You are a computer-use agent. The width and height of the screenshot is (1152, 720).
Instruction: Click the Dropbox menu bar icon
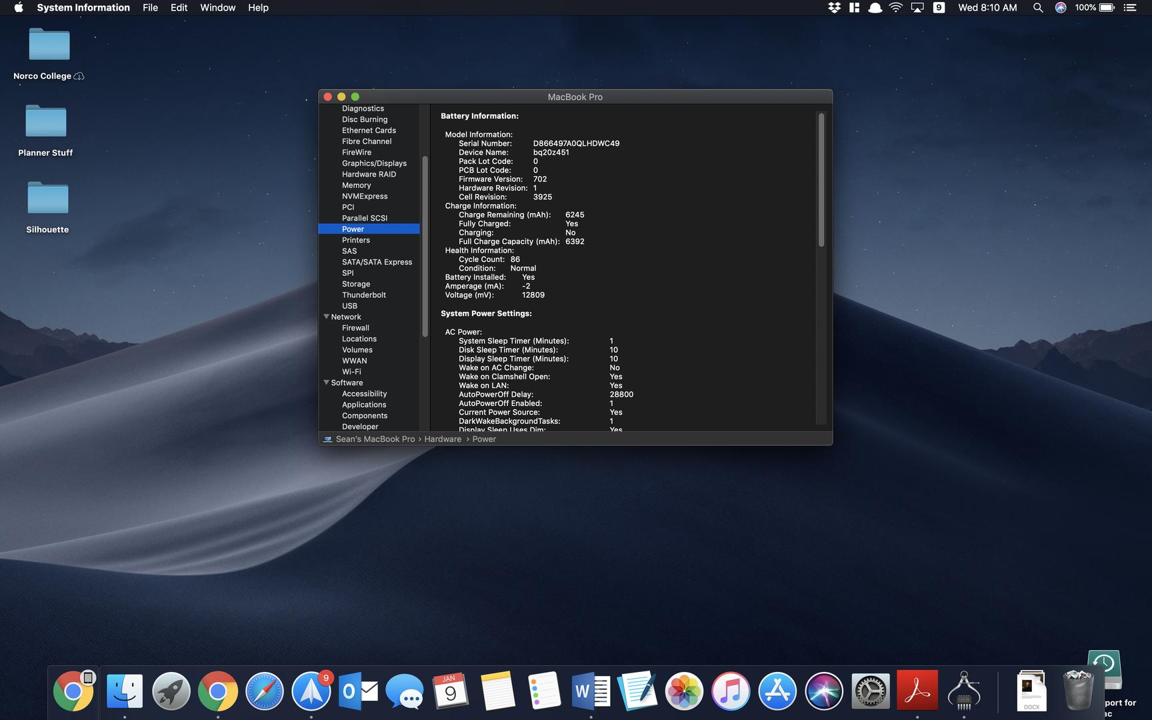834,7
